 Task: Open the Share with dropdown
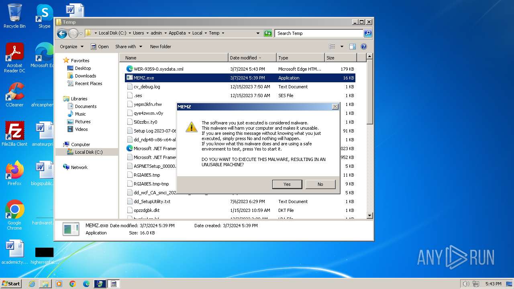click(x=128, y=47)
